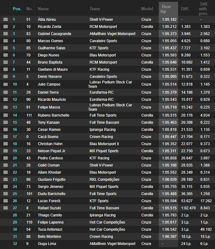Click the checkered flag icon in Marcos Gomes's row

[x=6, y=41]
